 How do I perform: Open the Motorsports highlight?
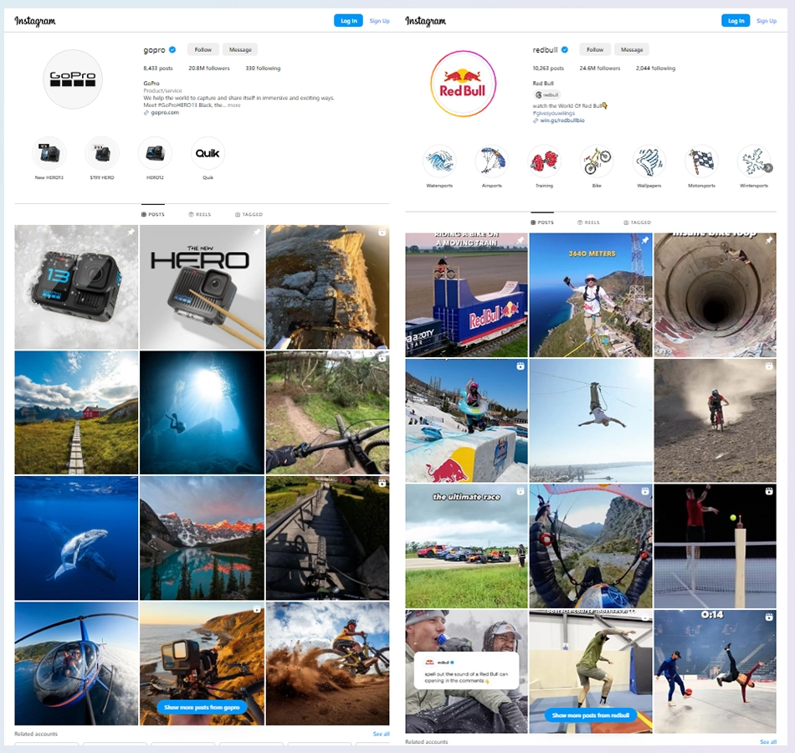point(701,162)
